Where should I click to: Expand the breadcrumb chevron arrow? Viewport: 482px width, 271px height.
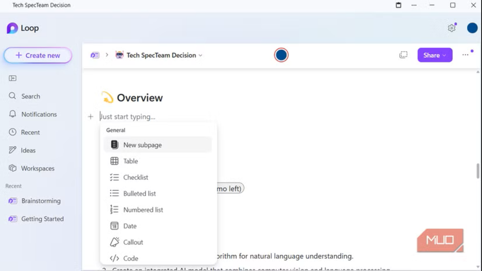coord(107,55)
